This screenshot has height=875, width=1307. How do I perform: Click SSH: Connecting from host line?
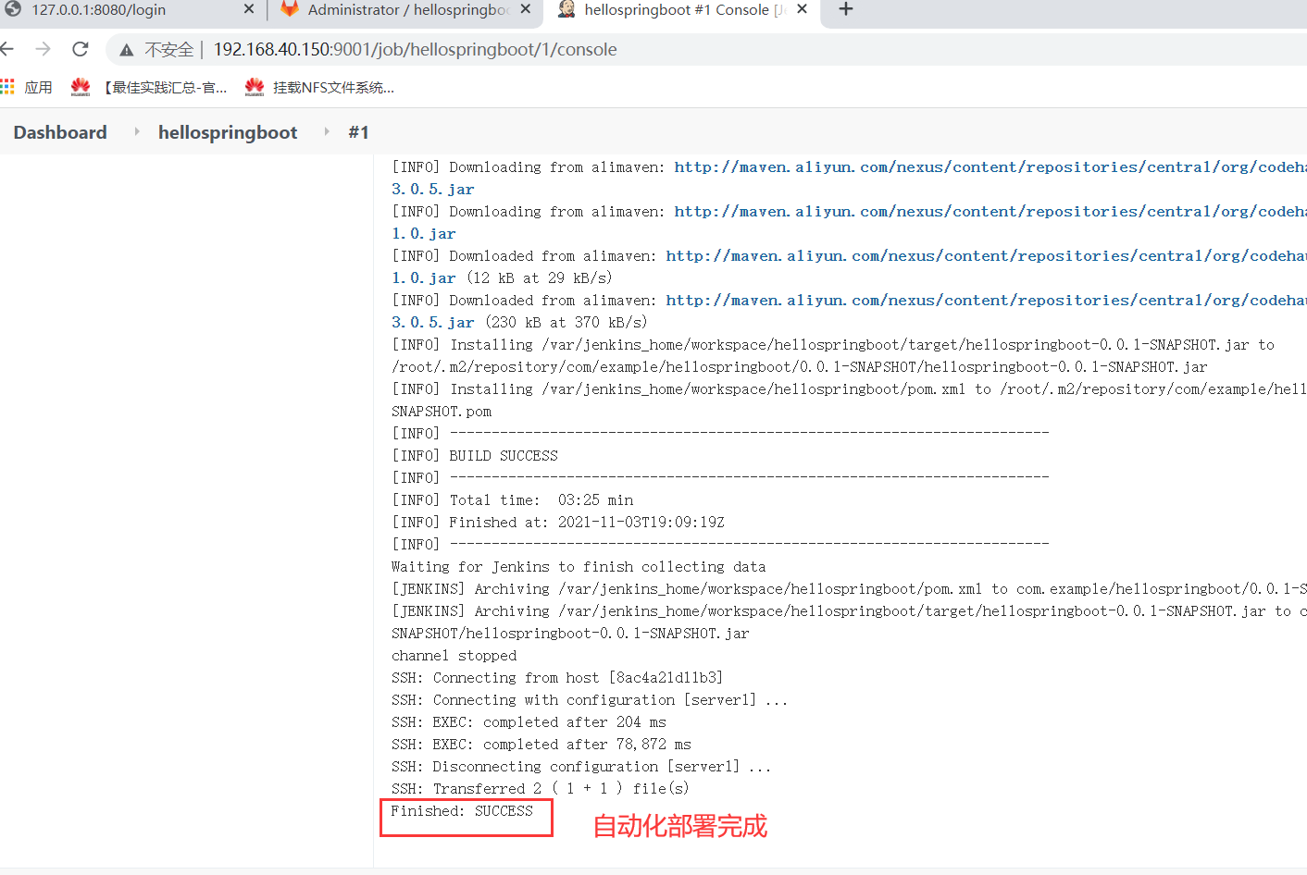pyautogui.click(x=557, y=678)
